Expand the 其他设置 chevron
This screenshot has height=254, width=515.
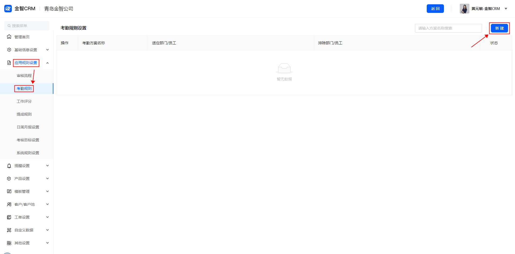[x=47, y=243]
